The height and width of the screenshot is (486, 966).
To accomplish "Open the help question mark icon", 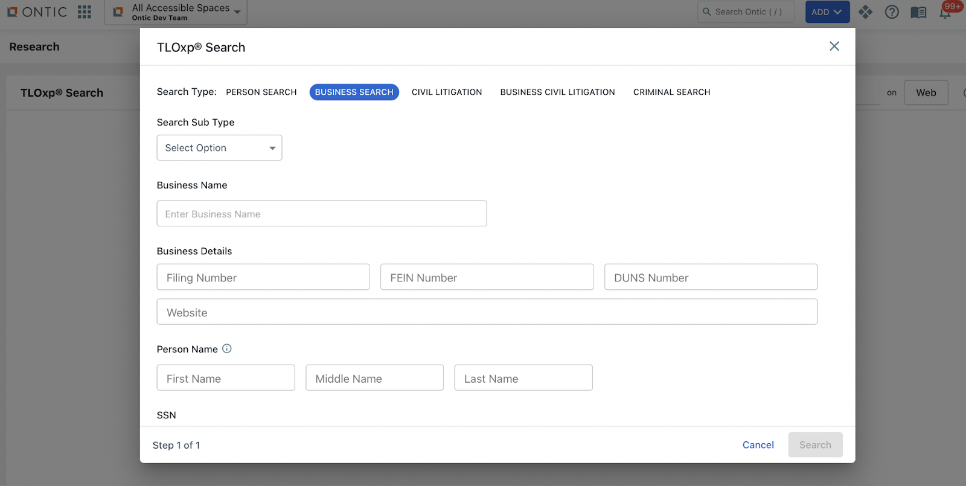I will (892, 12).
